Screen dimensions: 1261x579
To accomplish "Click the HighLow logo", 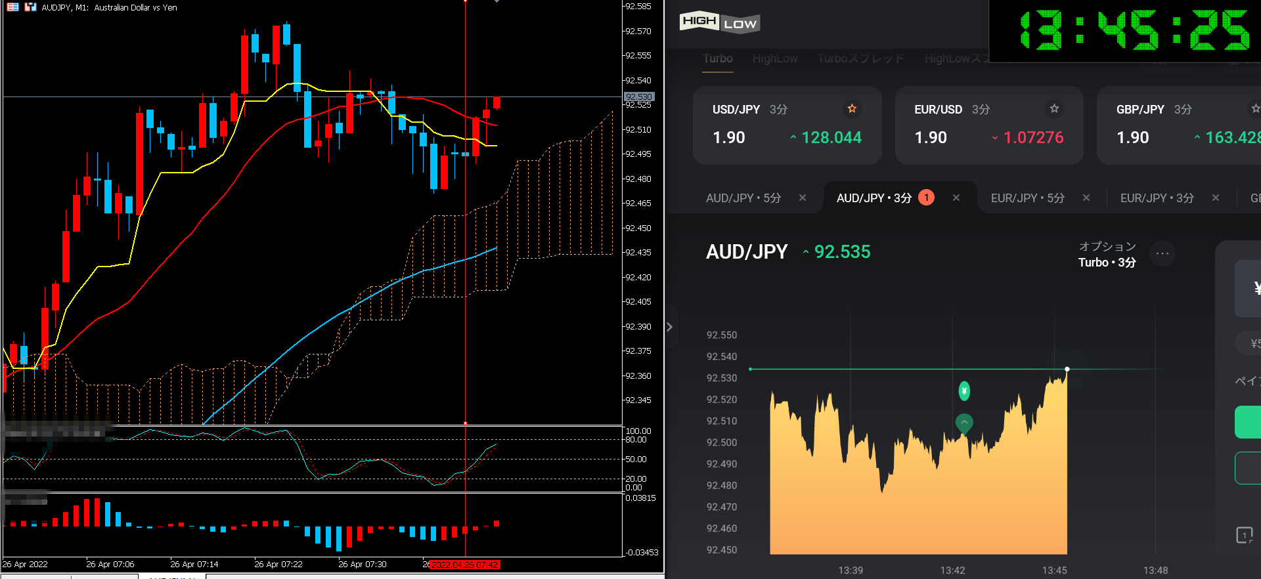I will [719, 22].
